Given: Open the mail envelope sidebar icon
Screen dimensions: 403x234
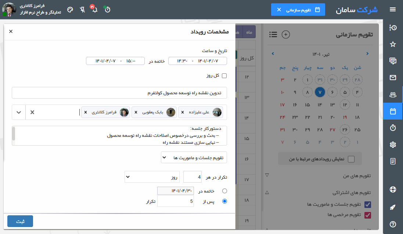Looking at the screenshot, I should point(393,78).
